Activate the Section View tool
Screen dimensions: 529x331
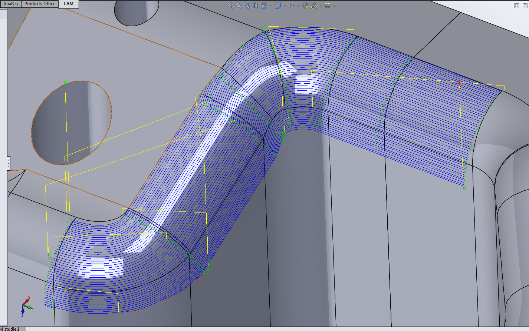click(256, 6)
